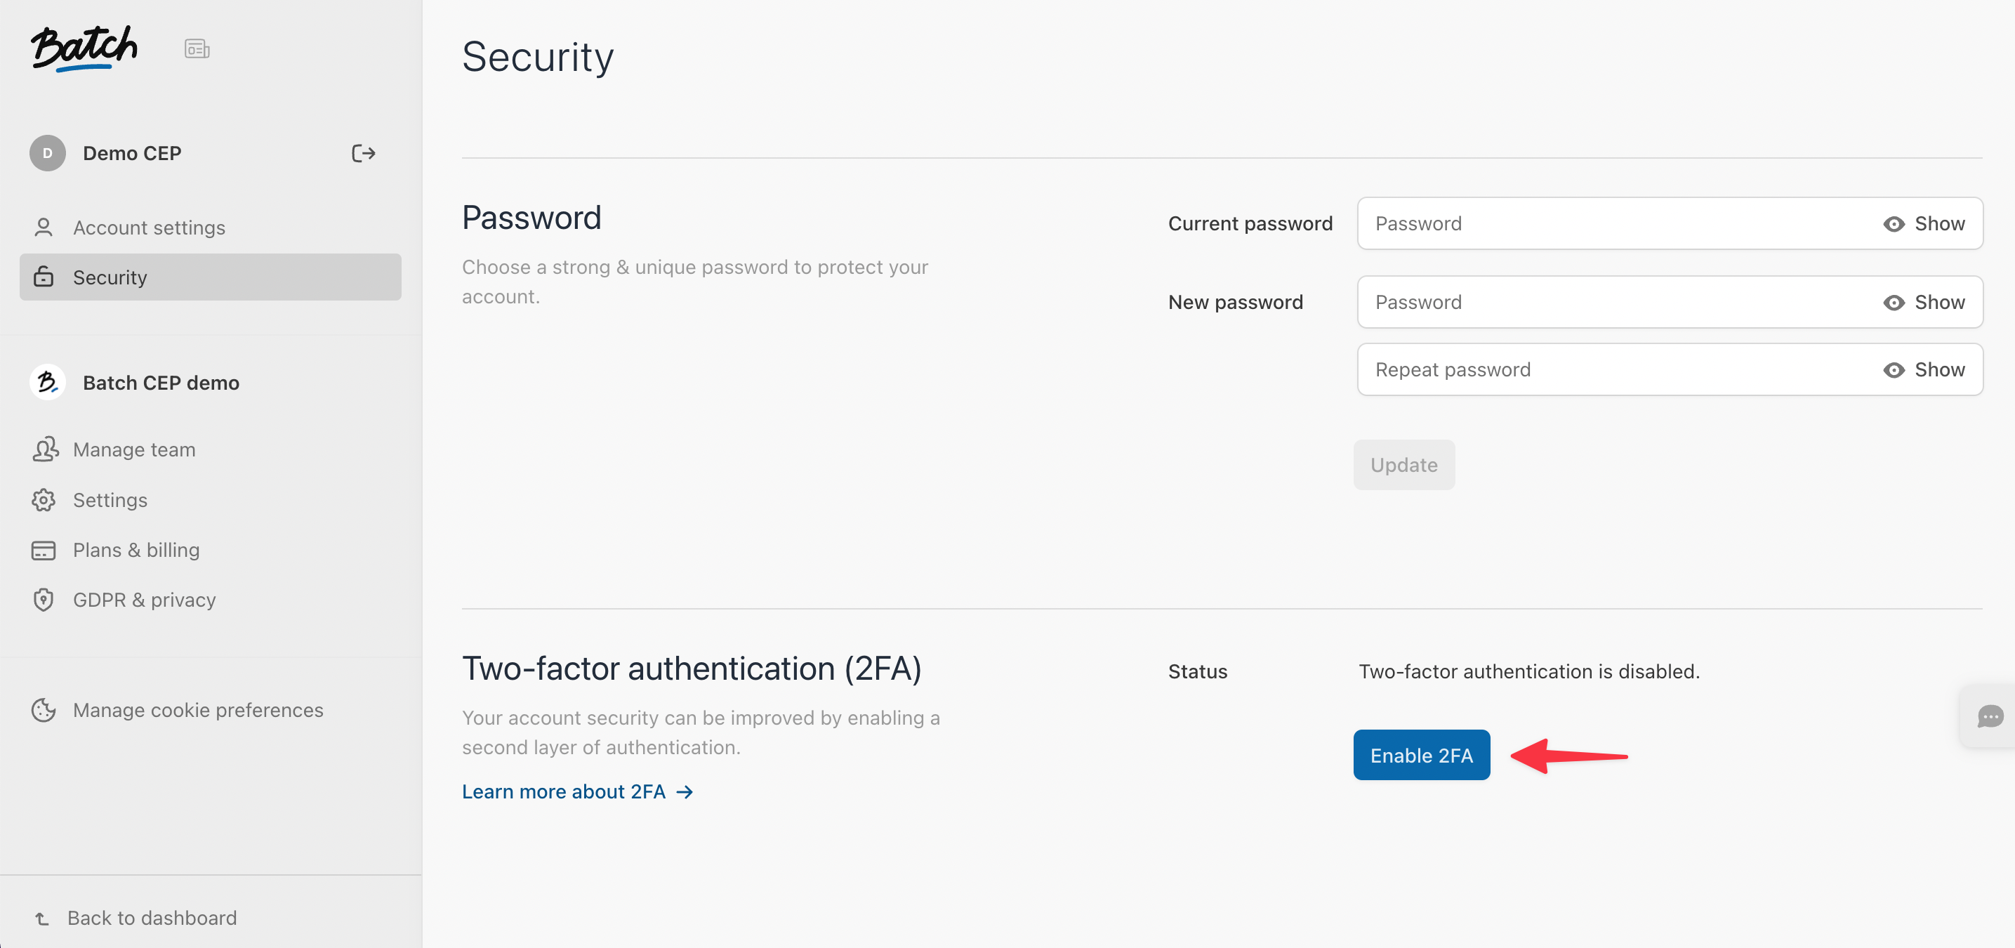Show the repeat password text
Image resolution: width=2015 pixels, height=948 pixels.
(1924, 370)
